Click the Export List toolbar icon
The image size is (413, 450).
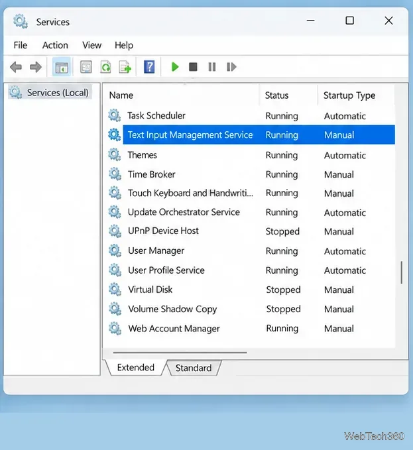[125, 67]
